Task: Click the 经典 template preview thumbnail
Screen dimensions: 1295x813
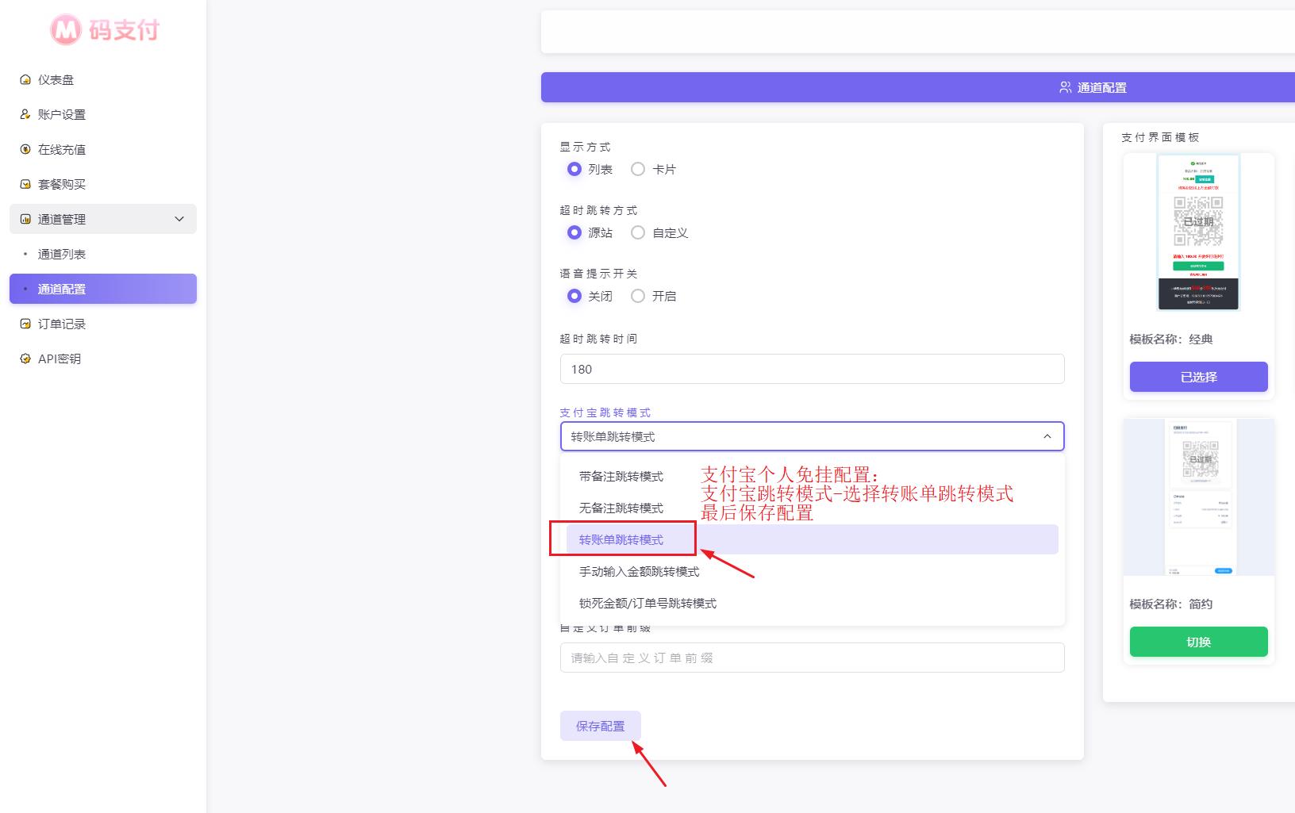Action: [x=1198, y=232]
